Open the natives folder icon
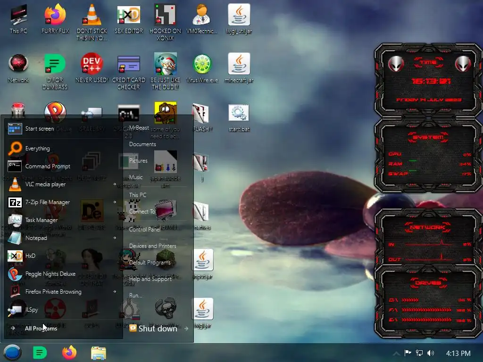Screen dimensions: 483x362 202,215
